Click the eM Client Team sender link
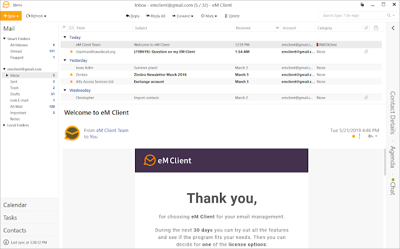 click(x=112, y=130)
